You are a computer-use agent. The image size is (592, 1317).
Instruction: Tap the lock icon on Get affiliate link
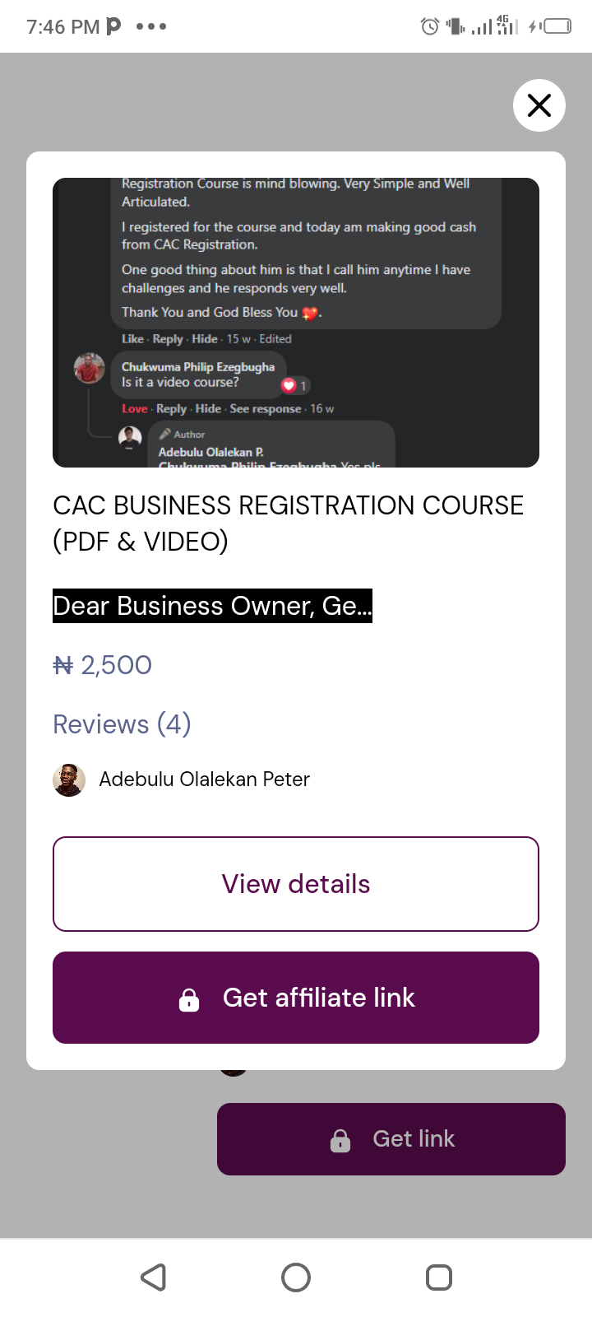[x=189, y=998]
